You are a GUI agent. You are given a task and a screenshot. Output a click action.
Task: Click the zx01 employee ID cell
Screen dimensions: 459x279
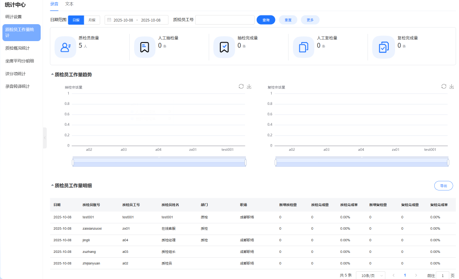click(x=126, y=228)
